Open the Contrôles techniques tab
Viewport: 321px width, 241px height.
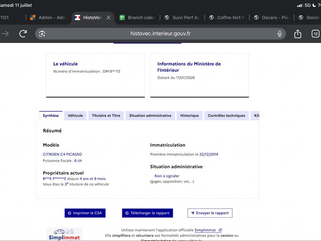click(x=226, y=116)
